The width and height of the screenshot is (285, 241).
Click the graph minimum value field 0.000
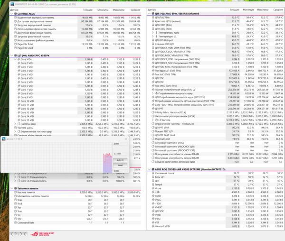point(120,171)
